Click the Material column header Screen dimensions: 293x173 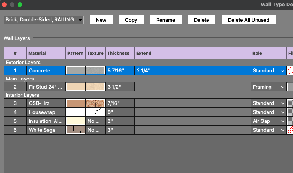46,53
